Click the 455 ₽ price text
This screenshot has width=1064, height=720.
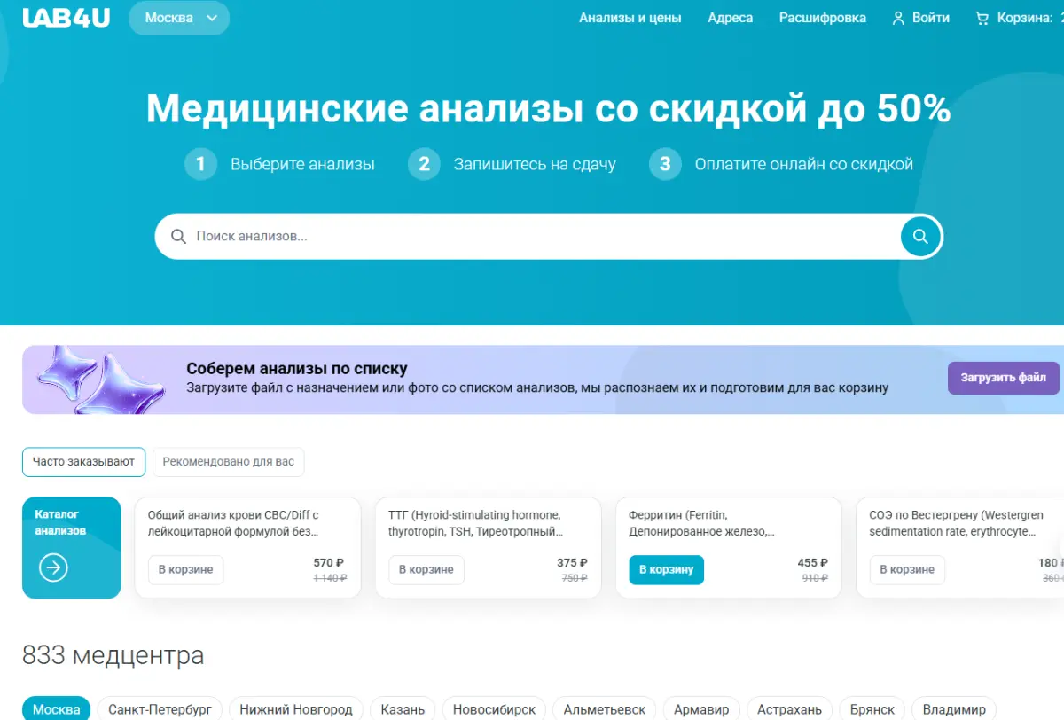pos(812,563)
